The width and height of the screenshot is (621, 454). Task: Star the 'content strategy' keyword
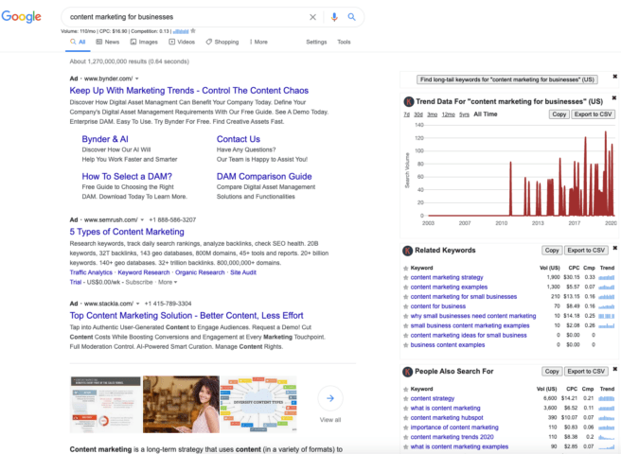coord(405,398)
